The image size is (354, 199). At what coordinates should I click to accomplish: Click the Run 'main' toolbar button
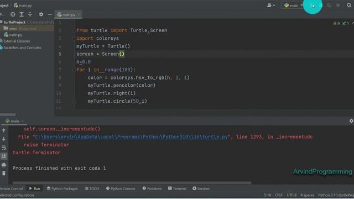(313, 6)
